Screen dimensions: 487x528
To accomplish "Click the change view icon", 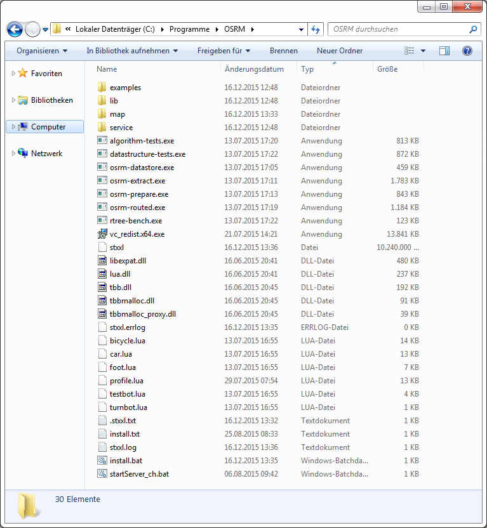I will tap(409, 51).
